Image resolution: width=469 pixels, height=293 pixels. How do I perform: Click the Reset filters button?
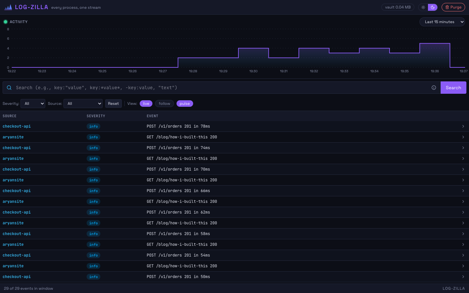pyautogui.click(x=113, y=104)
